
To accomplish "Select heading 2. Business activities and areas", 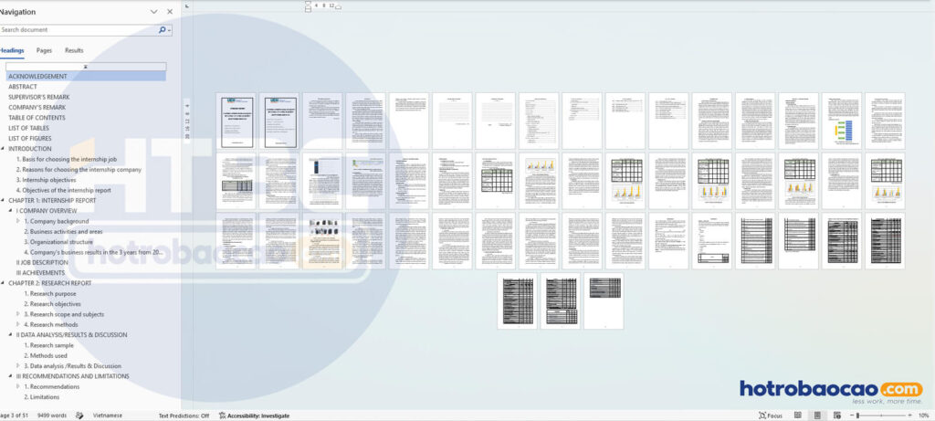I will point(63,231).
